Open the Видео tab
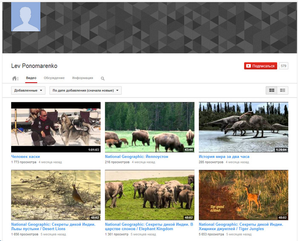 [31, 78]
